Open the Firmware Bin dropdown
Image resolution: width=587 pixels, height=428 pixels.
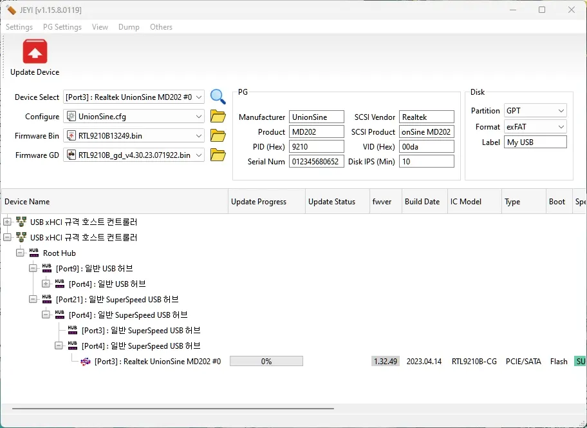pyautogui.click(x=199, y=135)
